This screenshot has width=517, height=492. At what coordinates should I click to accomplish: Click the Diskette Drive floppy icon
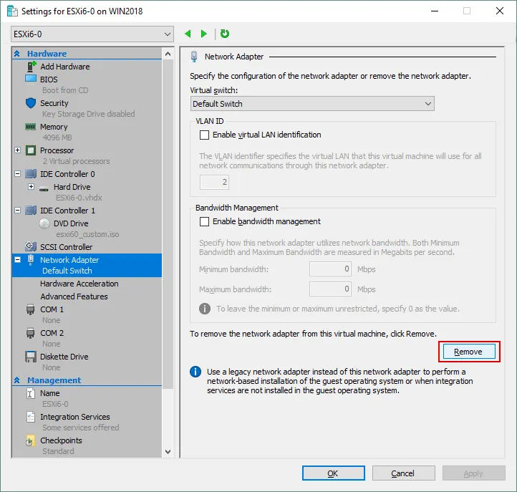pos(31,357)
